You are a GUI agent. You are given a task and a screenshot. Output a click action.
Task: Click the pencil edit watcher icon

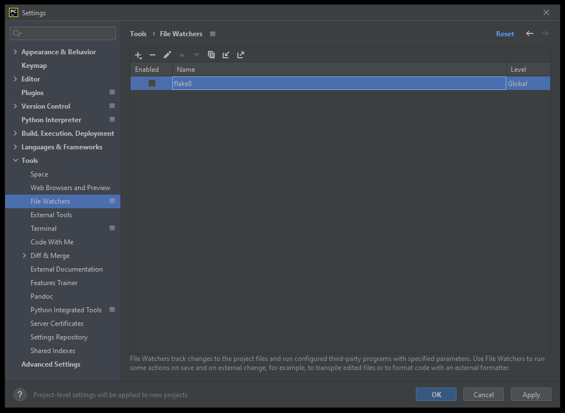coord(167,55)
